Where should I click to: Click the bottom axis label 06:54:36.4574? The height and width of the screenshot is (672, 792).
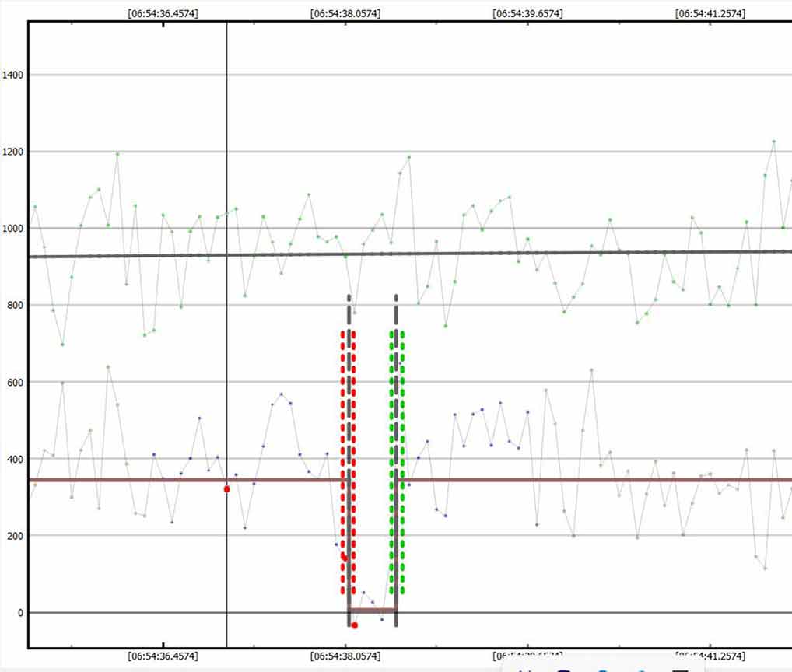(163, 656)
